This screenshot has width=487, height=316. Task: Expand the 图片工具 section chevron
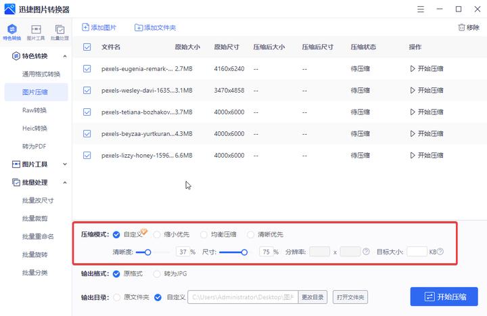point(65,164)
